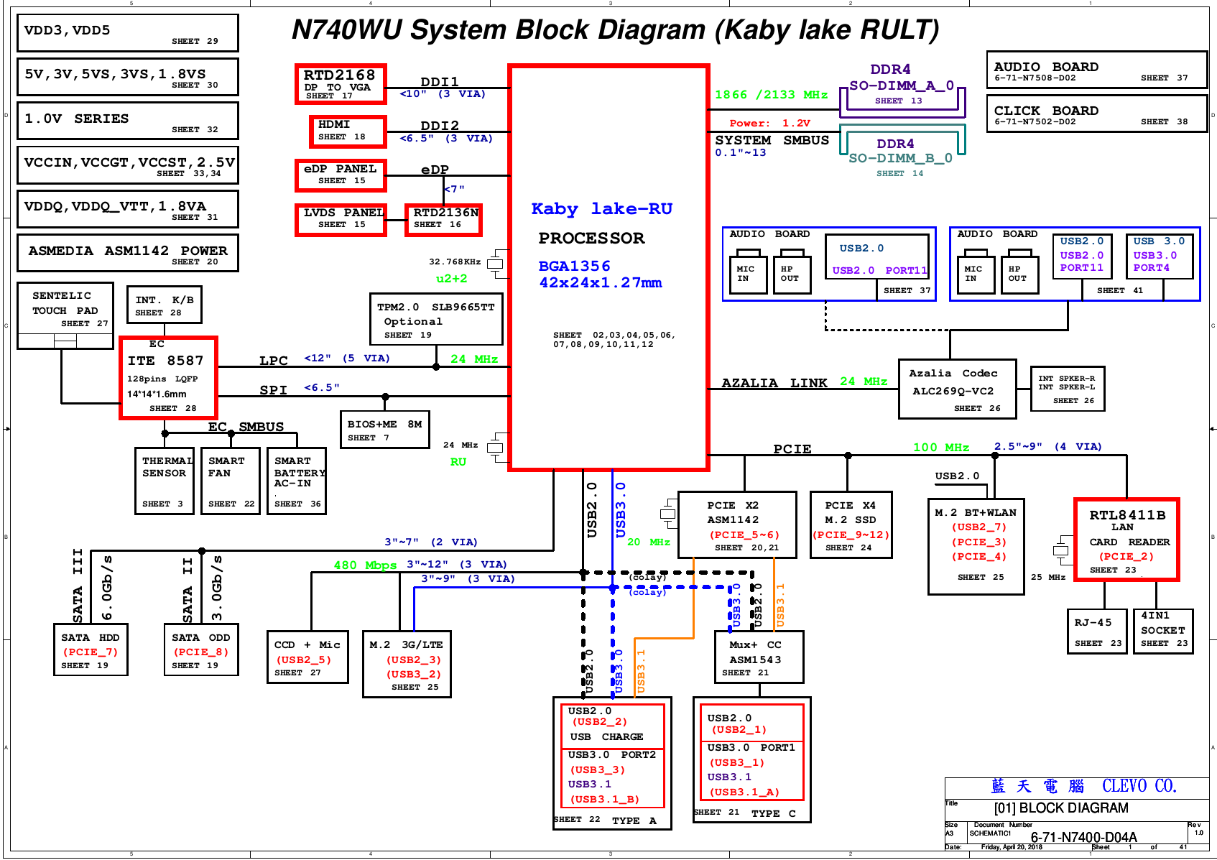Click the "[01] BLOCK DIAGRAM" title field

(x=1061, y=808)
